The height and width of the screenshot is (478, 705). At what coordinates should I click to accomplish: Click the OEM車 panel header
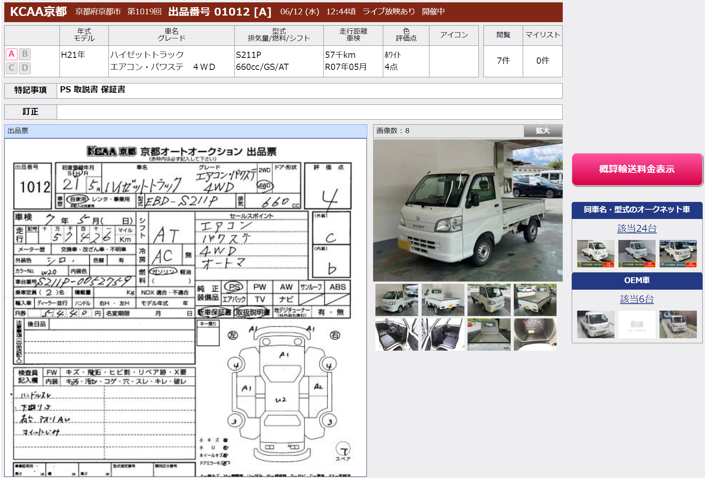tap(637, 280)
